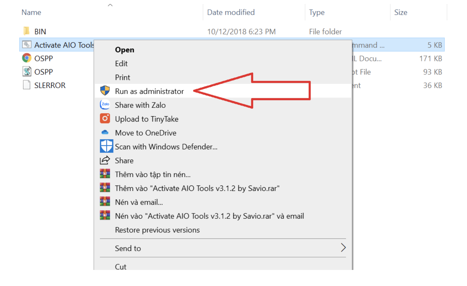
Task: Click the Share arrow icon
Action: pyautogui.click(x=105, y=160)
